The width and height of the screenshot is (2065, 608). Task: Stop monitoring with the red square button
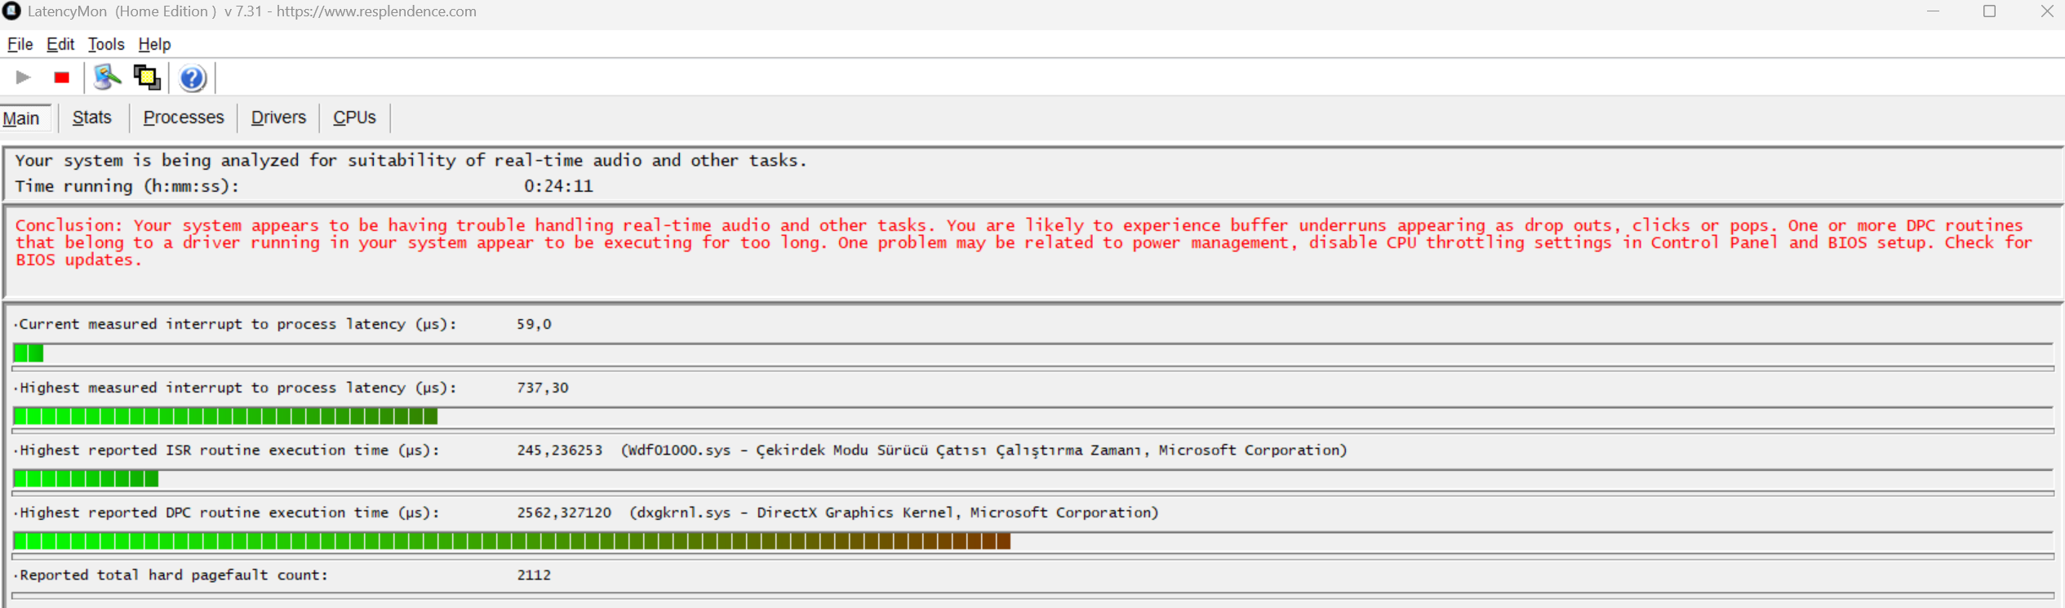(x=61, y=78)
